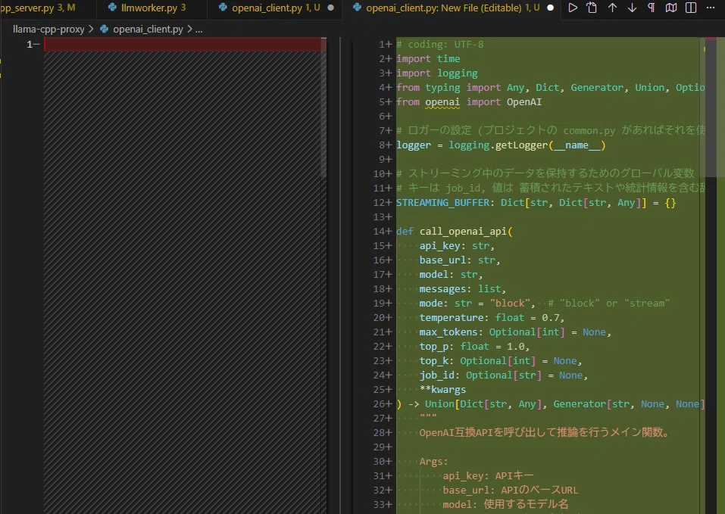Go to previous change with up arrow

[x=612, y=8]
